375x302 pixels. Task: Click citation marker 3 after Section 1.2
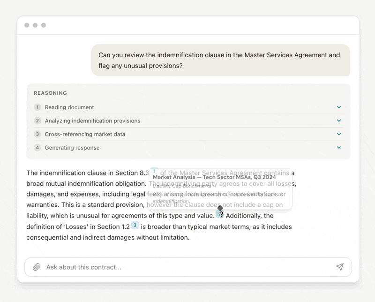pyautogui.click(x=135, y=226)
